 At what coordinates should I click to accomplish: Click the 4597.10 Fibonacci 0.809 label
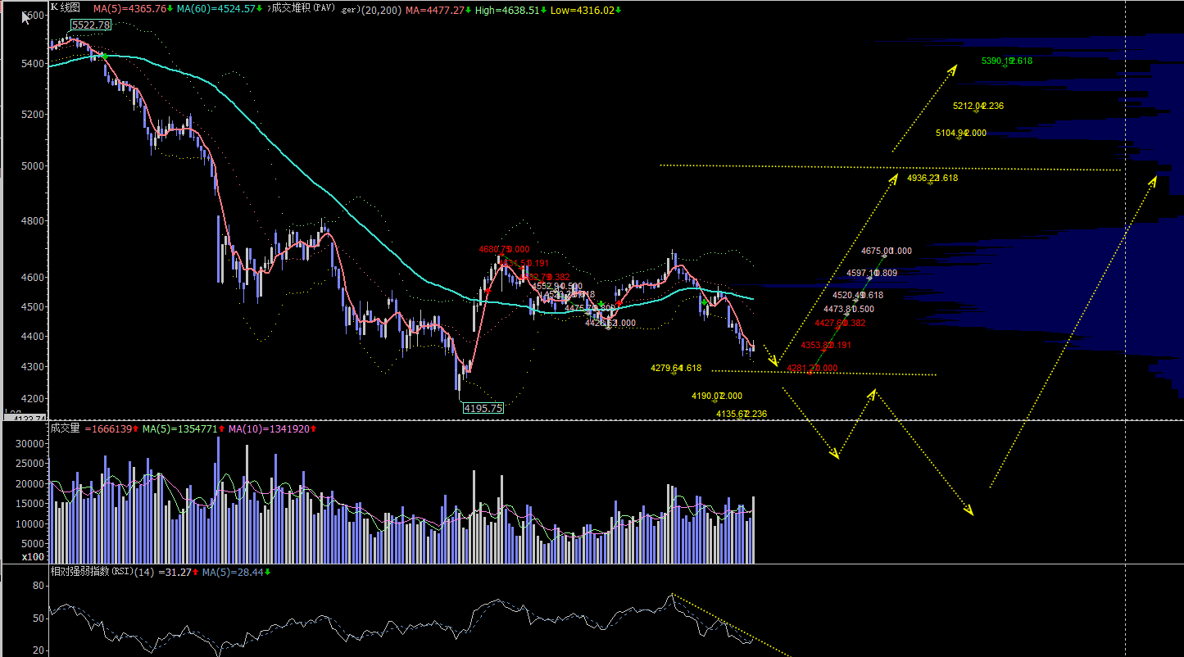coord(872,274)
